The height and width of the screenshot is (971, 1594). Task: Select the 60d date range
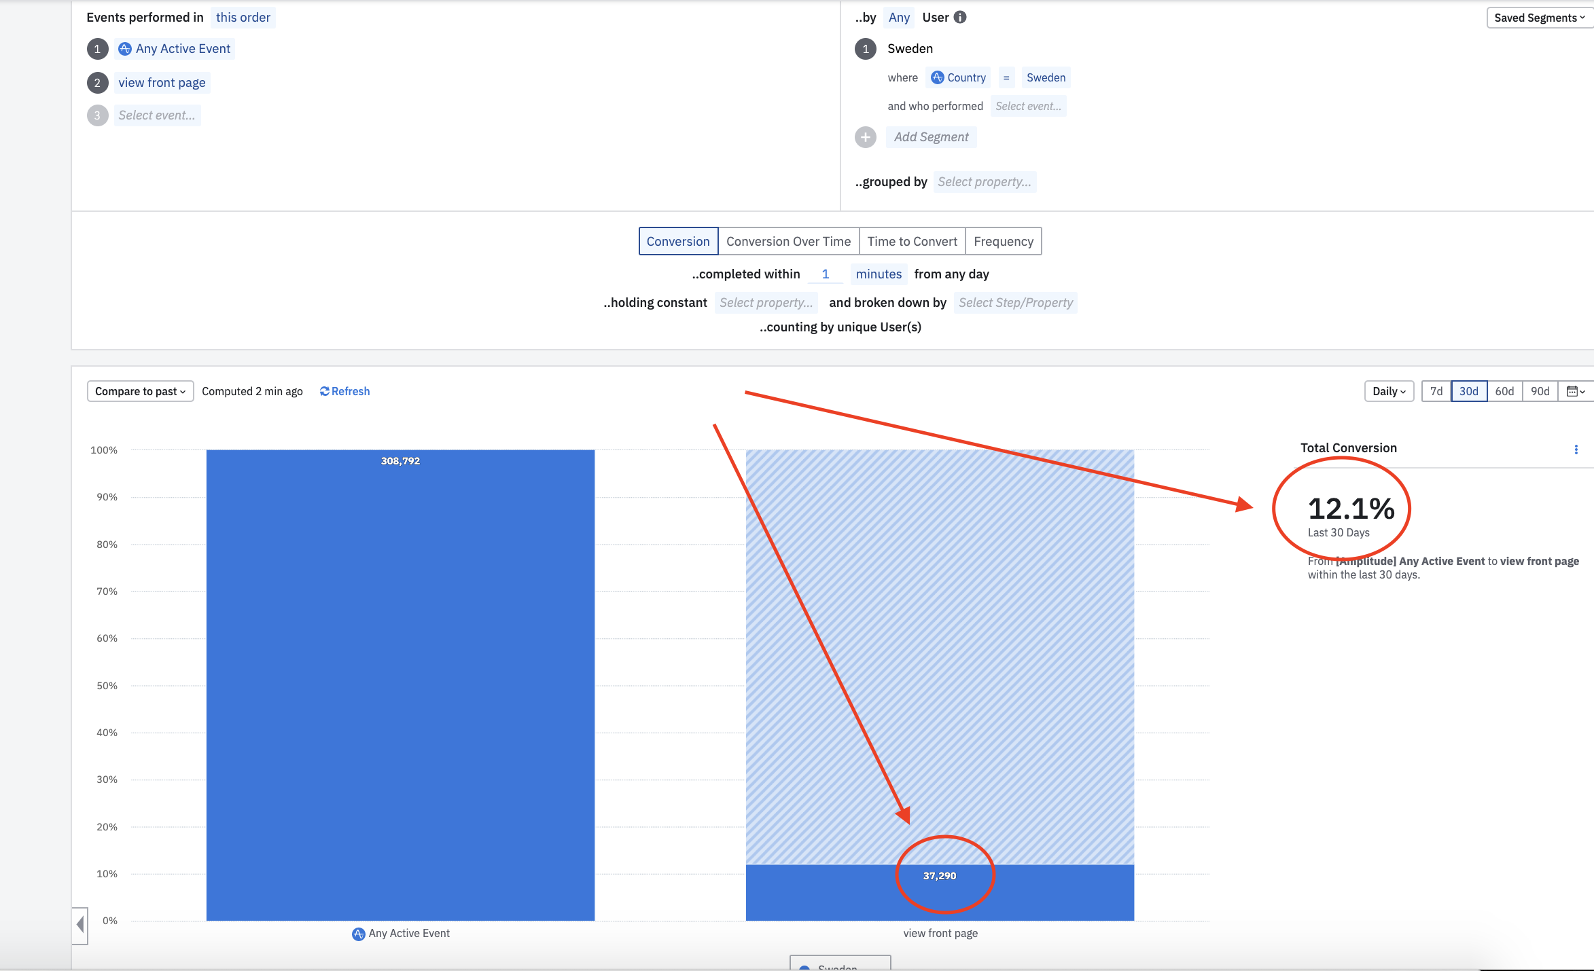[x=1504, y=391]
